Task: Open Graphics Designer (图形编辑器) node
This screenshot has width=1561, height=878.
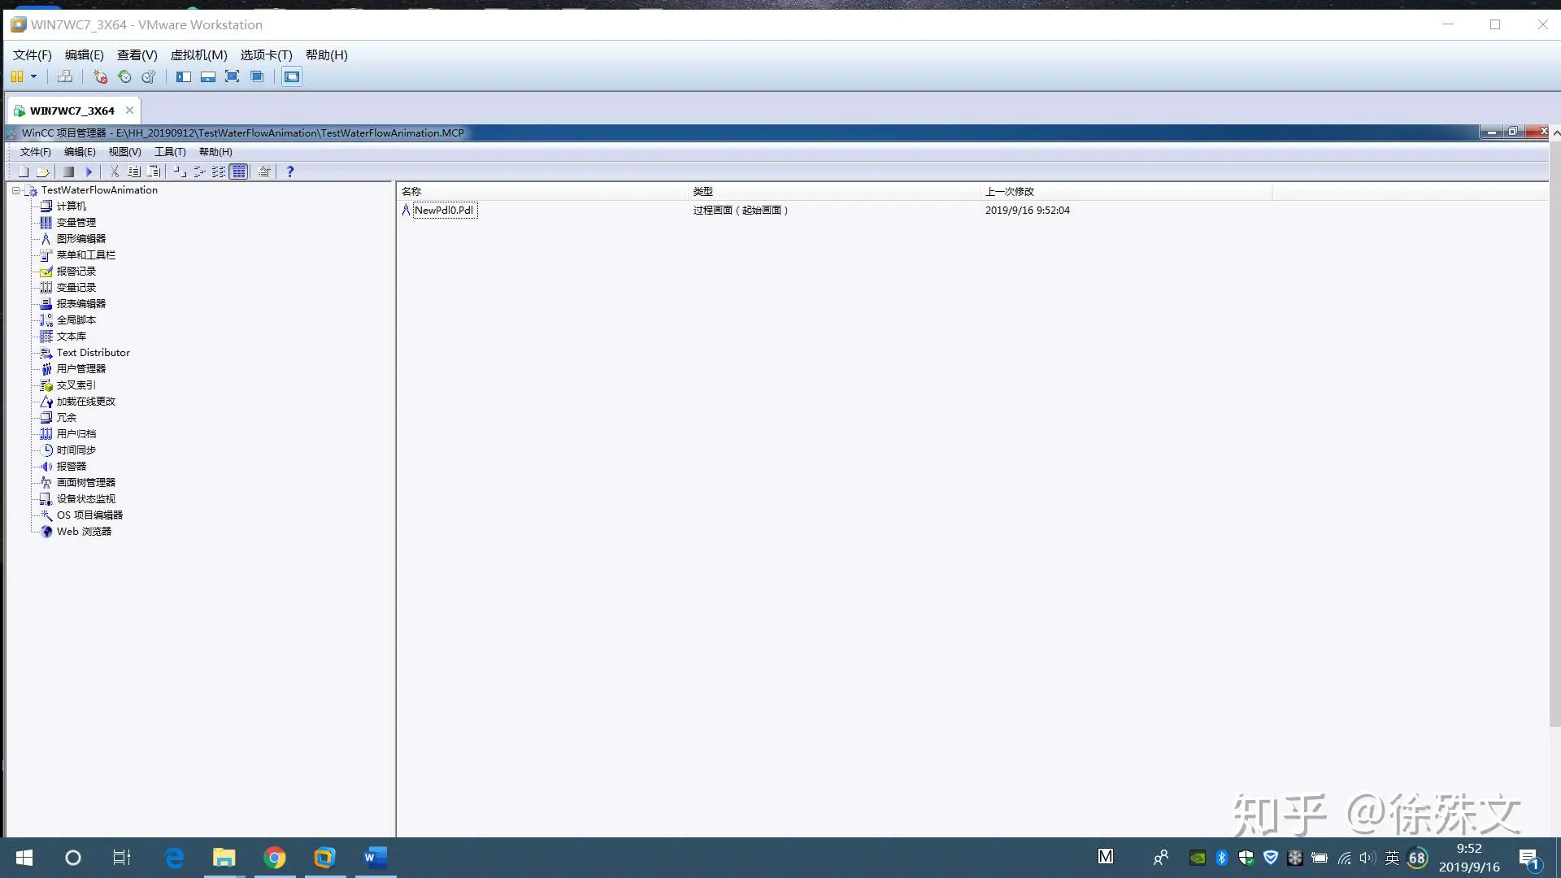Action: (80, 238)
